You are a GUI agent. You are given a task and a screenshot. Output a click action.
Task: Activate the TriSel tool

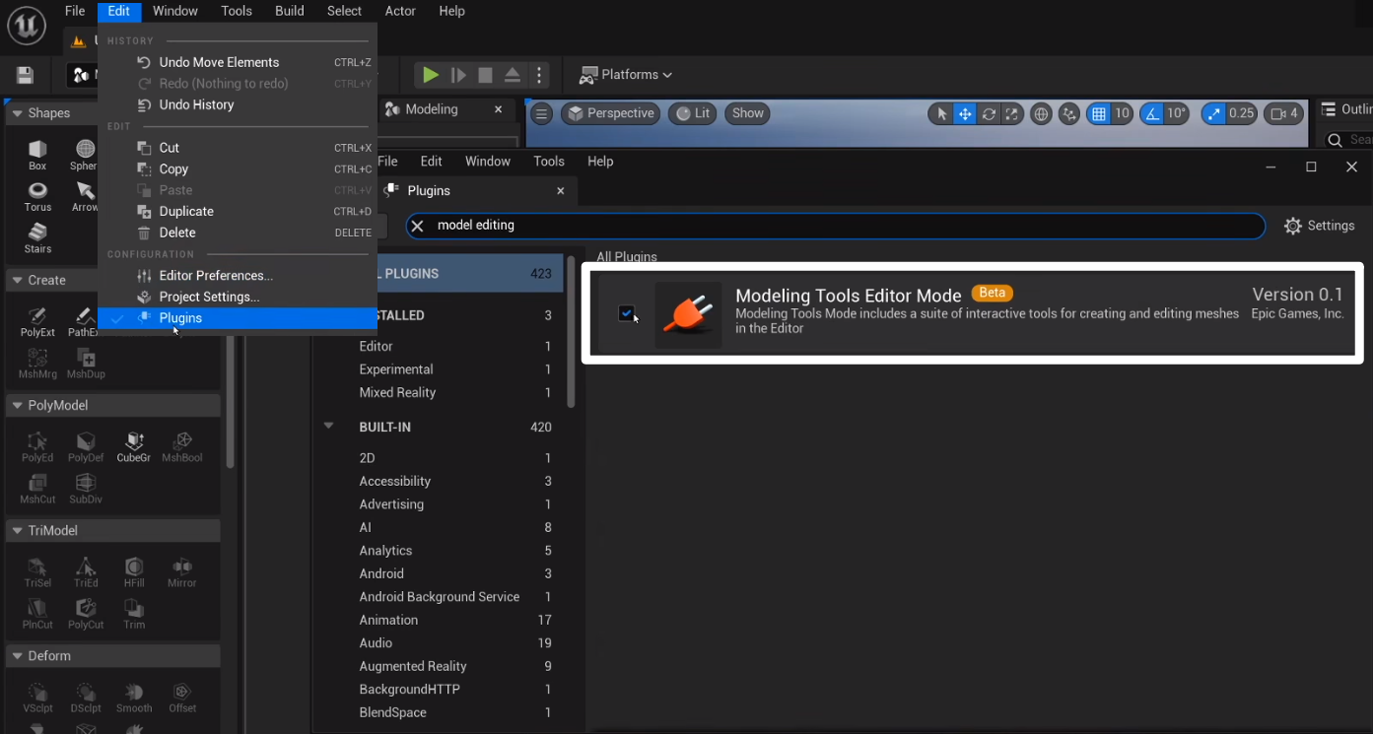click(x=37, y=571)
